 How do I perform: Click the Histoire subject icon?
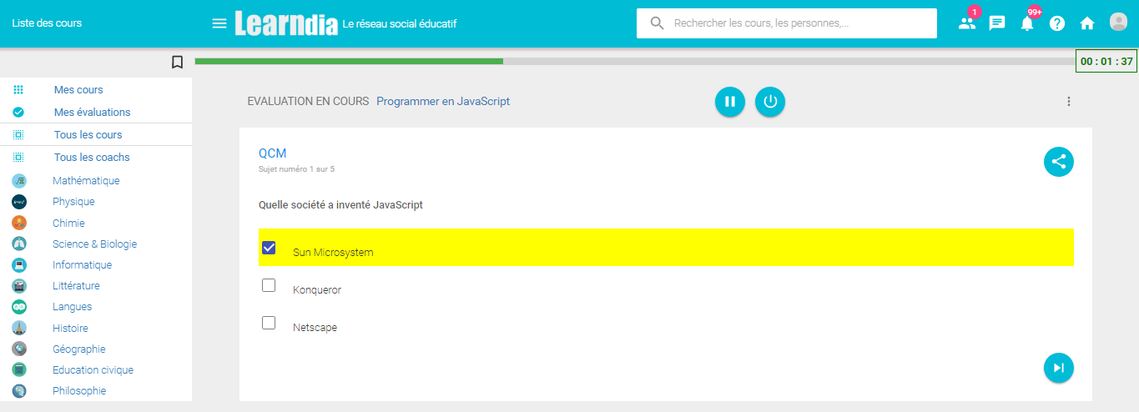19,328
